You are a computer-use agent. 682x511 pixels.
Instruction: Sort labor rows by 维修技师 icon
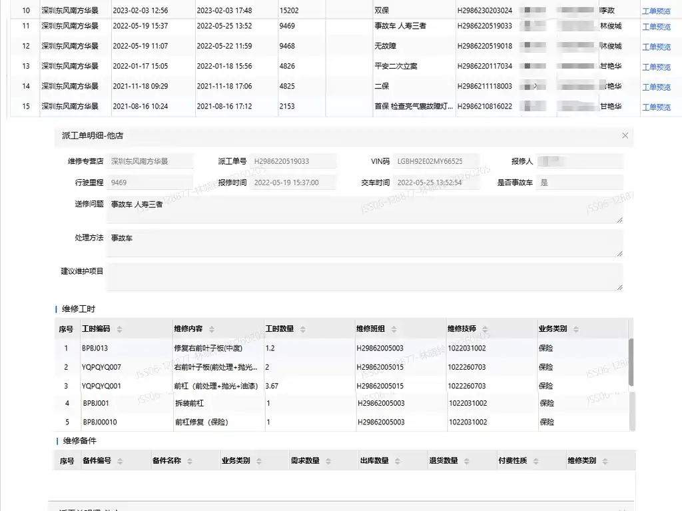(x=485, y=329)
